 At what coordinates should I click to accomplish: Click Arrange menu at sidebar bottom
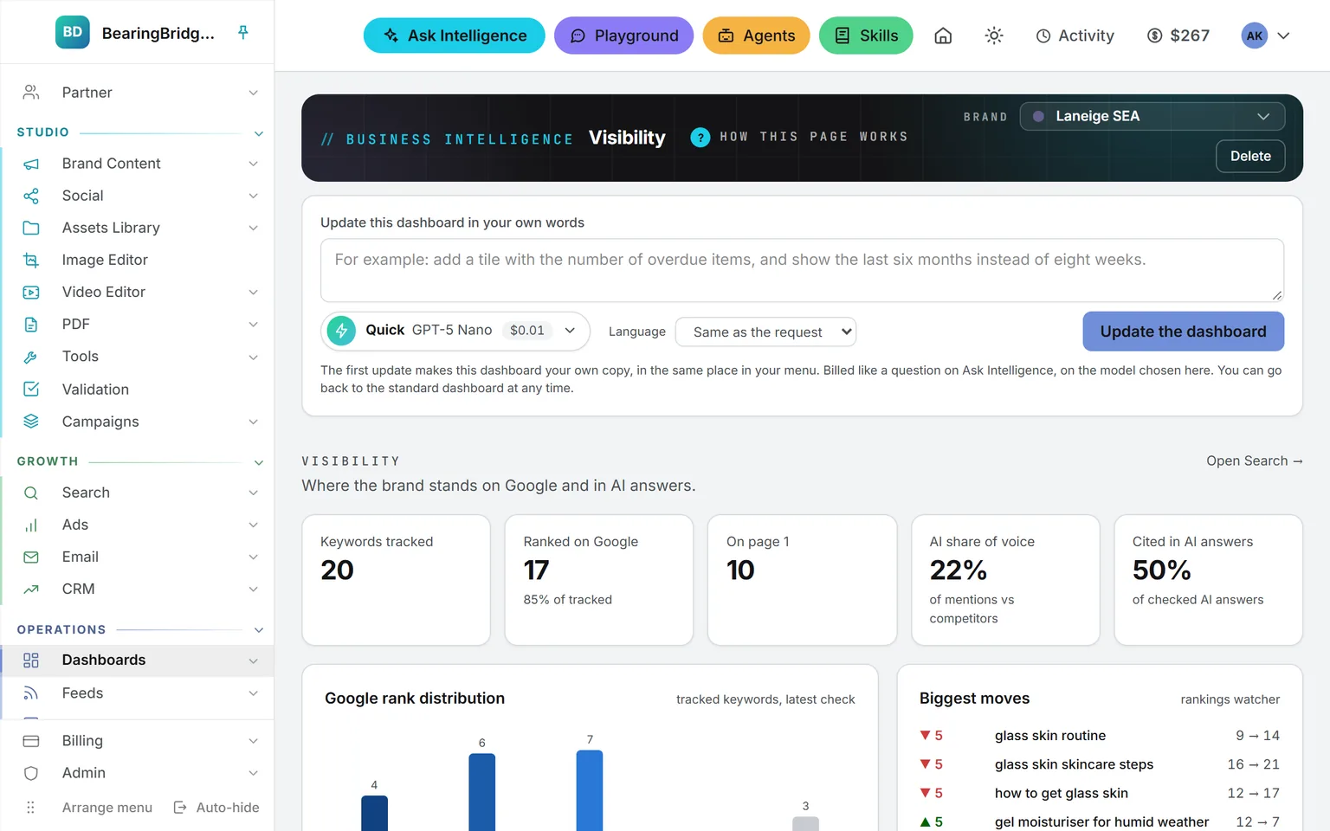pos(90,808)
